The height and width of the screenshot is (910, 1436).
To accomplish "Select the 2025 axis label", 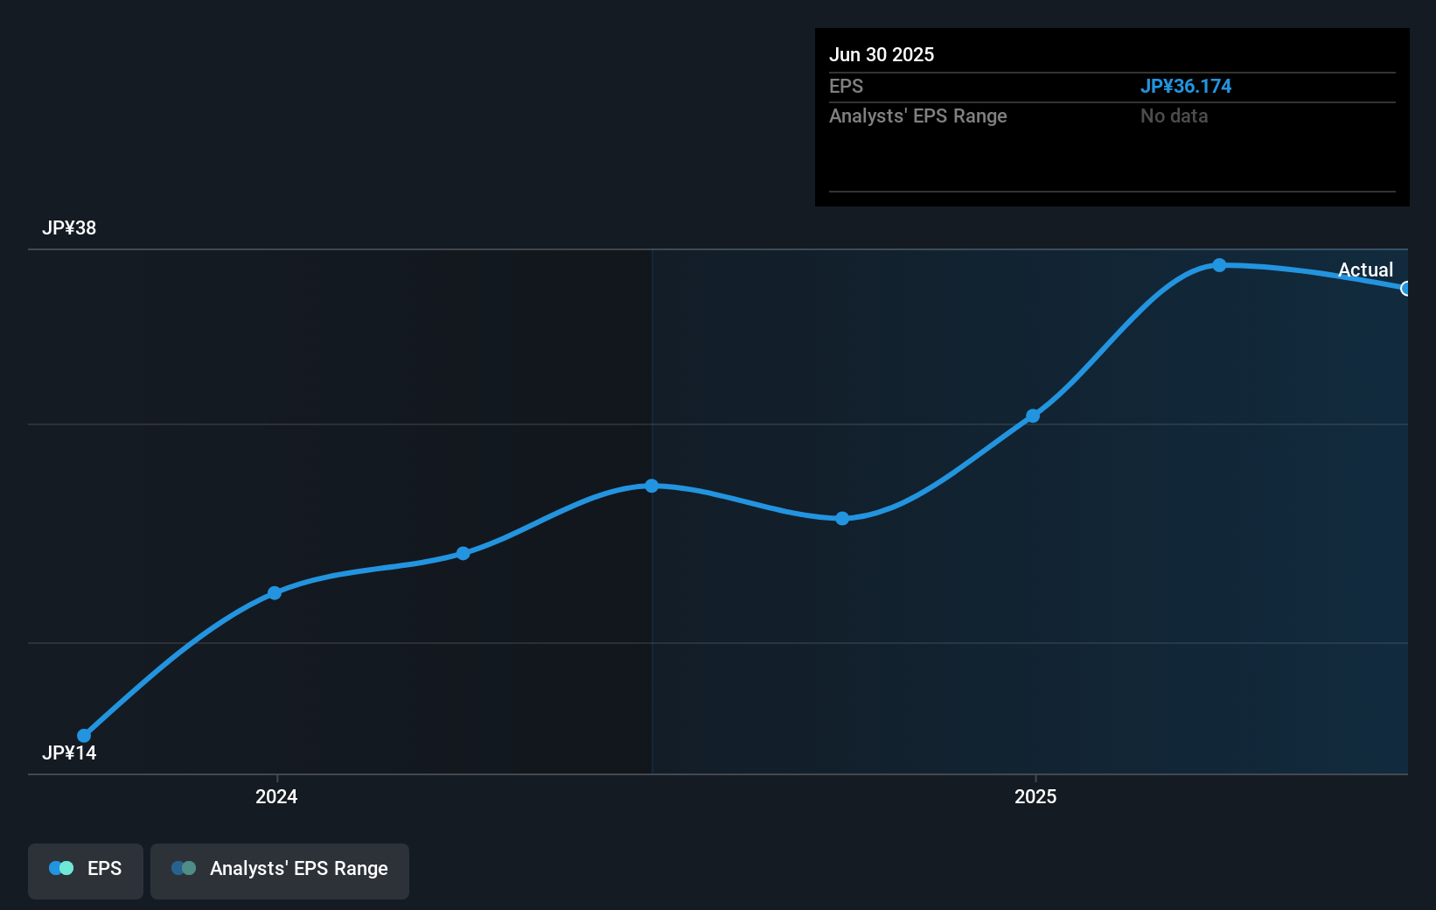I will point(1035,797).
